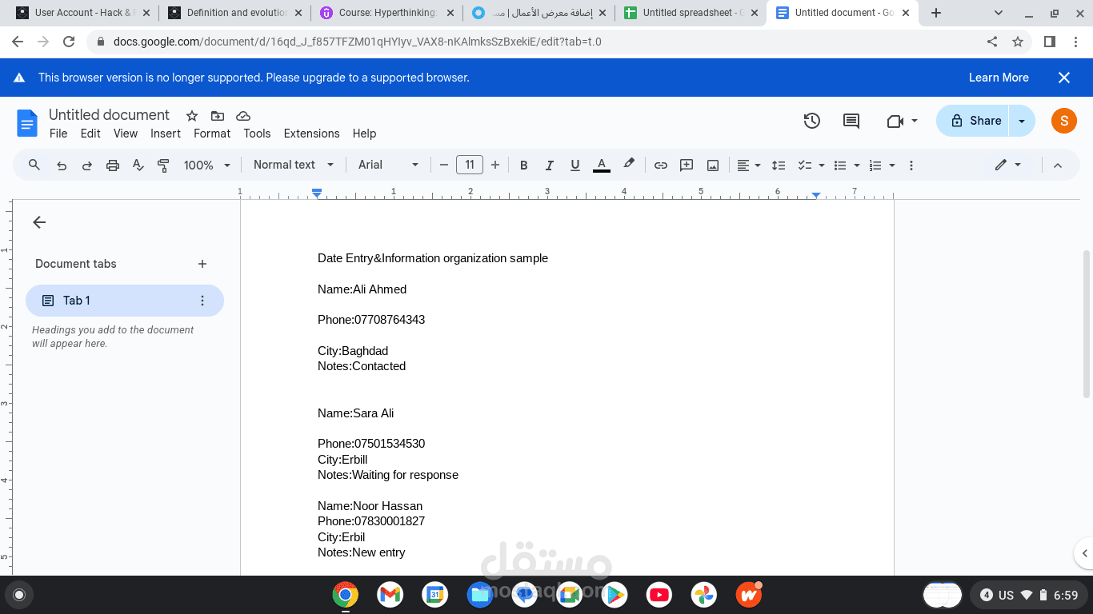Expand bulleted list options arrow
1093x614 pixels.
coord(857,165)
